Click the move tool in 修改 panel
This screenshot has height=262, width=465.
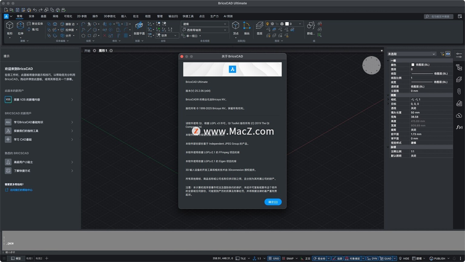[x=110, y=24]
